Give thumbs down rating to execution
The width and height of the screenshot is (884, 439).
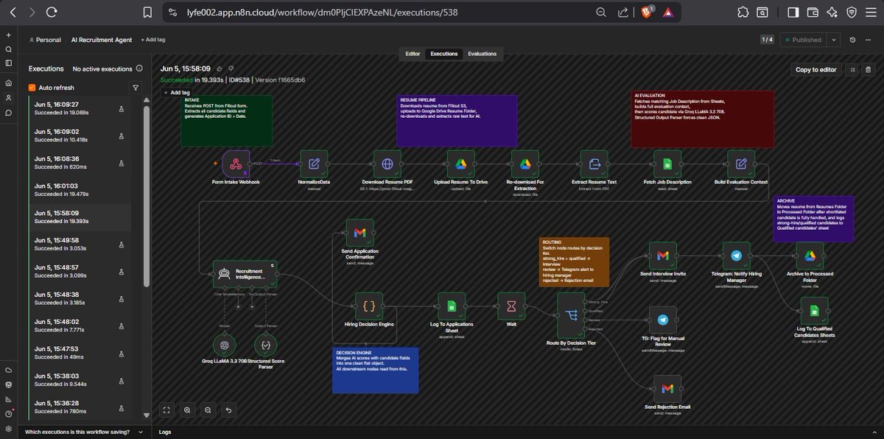click(231, 68)
